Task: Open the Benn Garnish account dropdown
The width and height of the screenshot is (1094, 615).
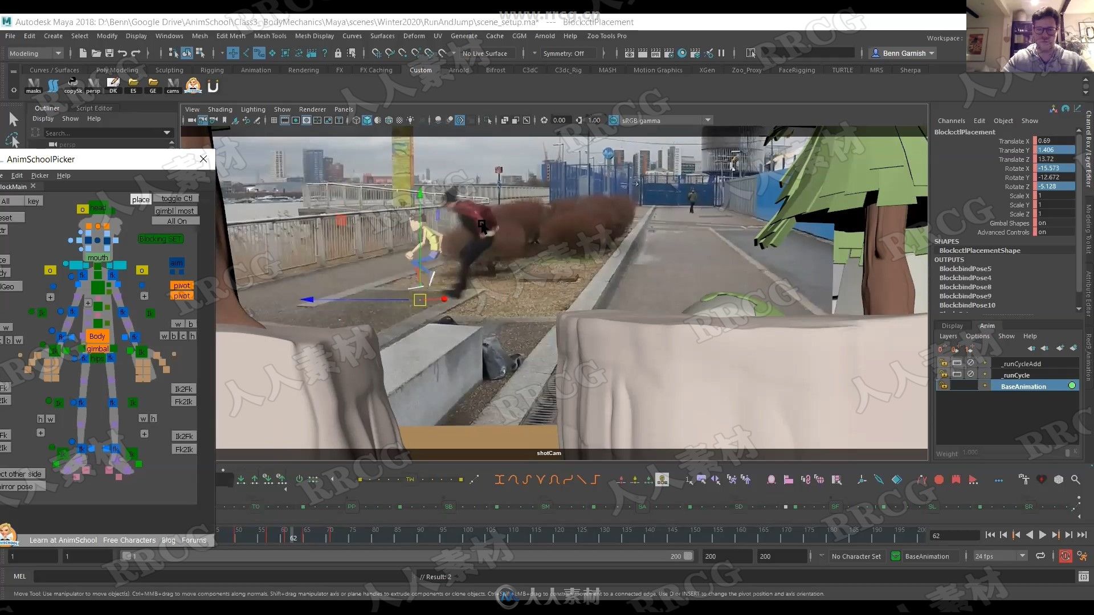Action: 904,53
